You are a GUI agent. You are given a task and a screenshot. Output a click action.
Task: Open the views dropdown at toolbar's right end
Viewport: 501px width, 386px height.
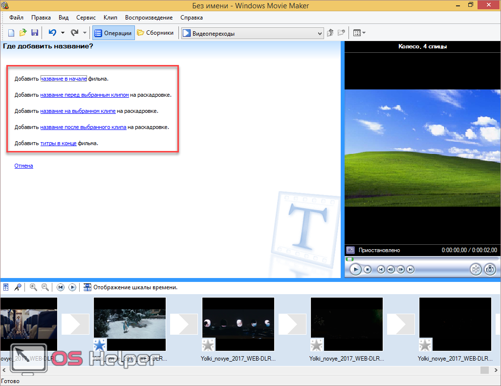point(359,33)
